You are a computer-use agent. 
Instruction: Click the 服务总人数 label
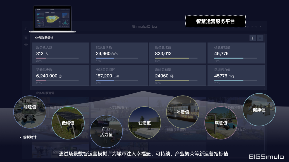(x=44, y=47)
